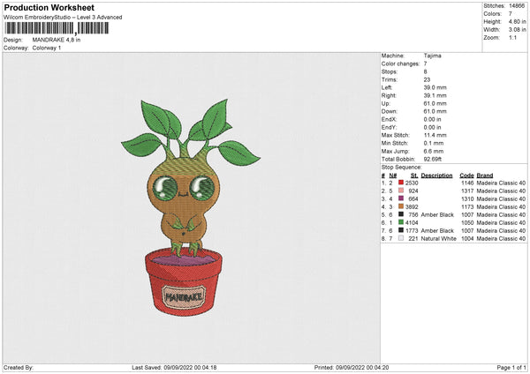
Task: Click the "Created By:" footer label
Action: (x=19, y=367)
